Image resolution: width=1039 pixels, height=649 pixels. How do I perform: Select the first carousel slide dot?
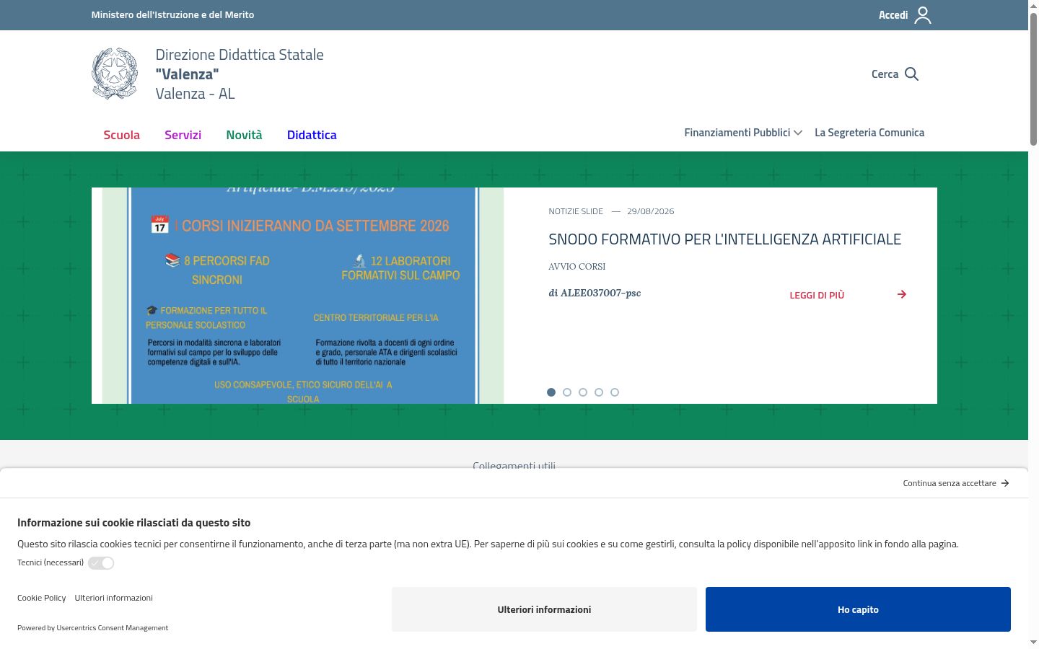(551, 392)
